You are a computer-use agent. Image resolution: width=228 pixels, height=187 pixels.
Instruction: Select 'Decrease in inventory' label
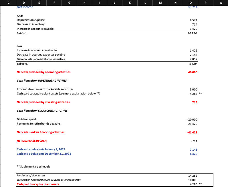pyautogui.click(x=31, y=24)
